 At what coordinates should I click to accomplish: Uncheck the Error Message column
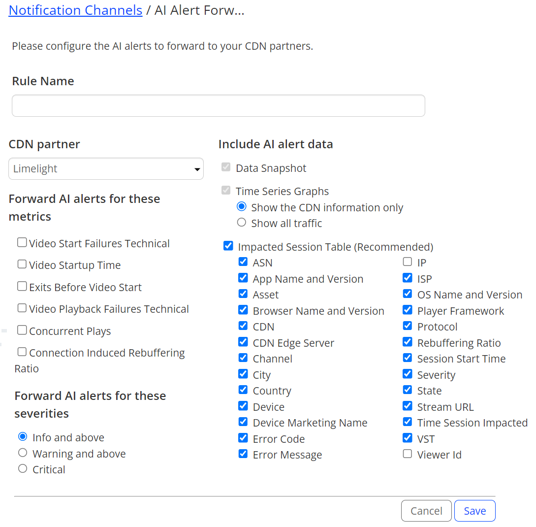(243, 454)
